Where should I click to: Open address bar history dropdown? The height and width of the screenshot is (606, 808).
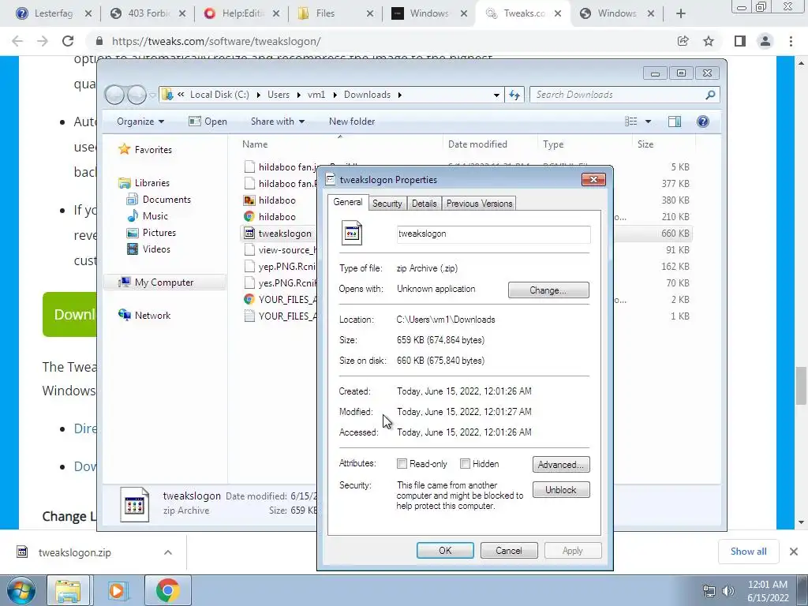(x=496, y=95)
